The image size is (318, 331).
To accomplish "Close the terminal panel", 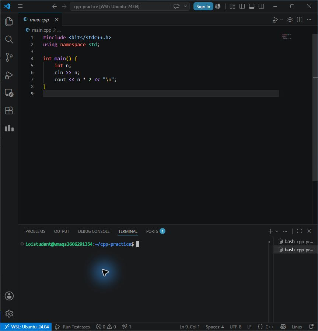I will click(x=309, y=231).
